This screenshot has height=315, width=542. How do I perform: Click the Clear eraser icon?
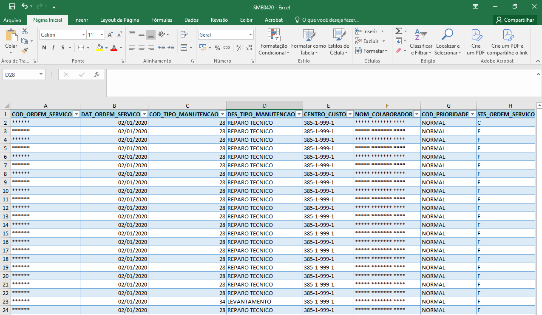[398, 51]
